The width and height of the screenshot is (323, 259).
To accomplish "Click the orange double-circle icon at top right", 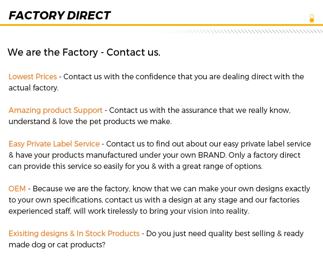I will pos(312,18).
